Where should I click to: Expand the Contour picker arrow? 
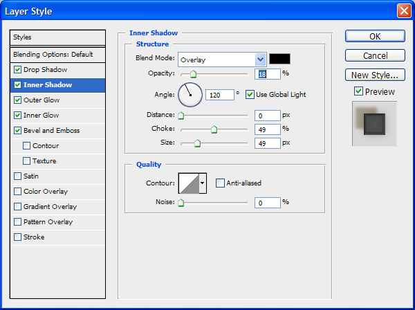tap(203, 183)
